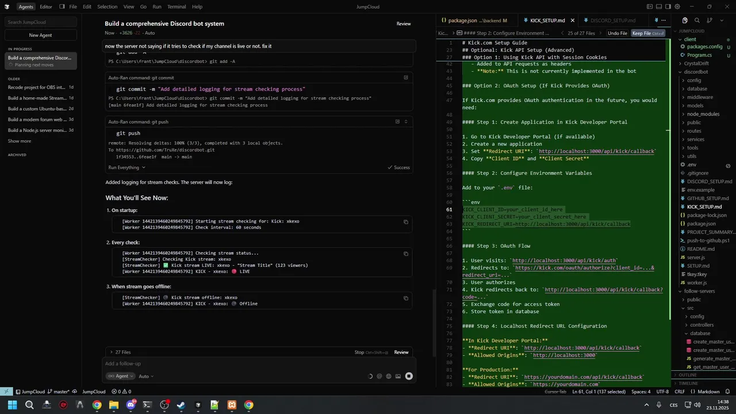Click the Search JumpCloud field
The image size is (736, 414).
40,22
